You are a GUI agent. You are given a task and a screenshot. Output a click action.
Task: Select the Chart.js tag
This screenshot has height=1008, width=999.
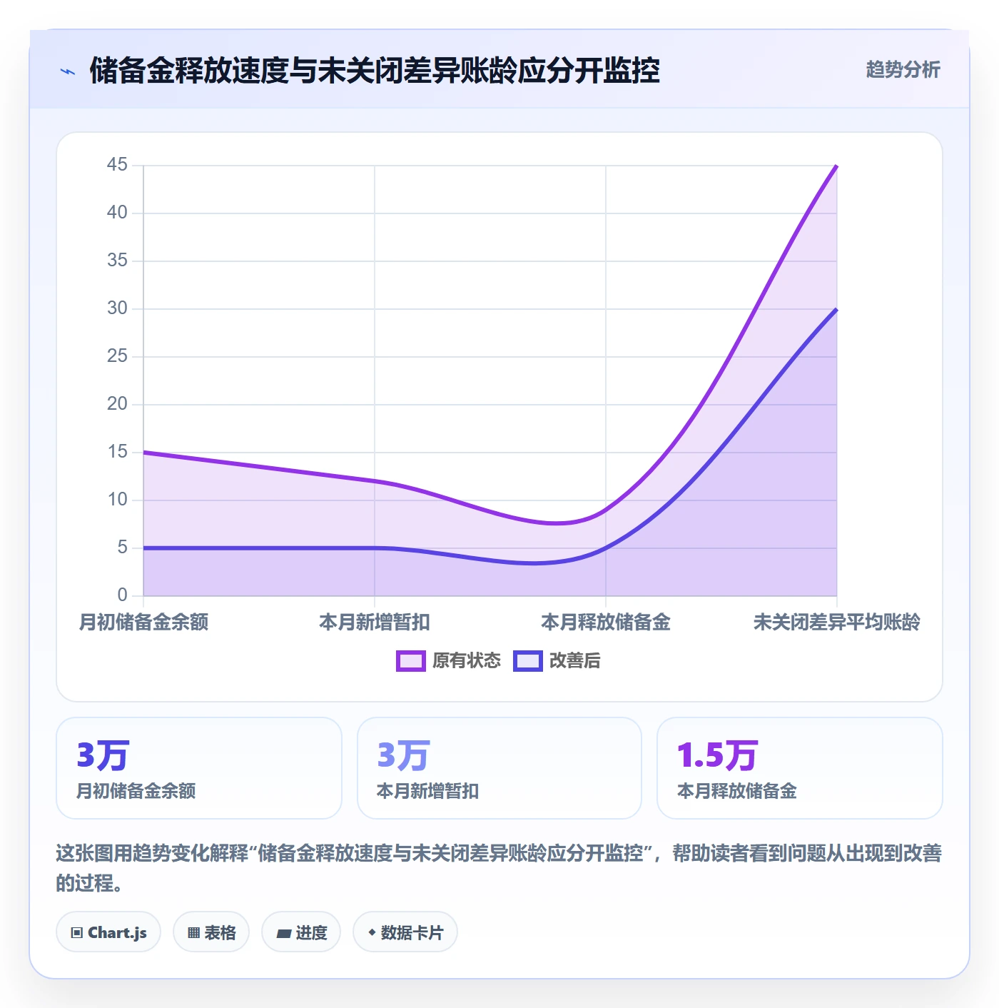(x=108, y=932)
